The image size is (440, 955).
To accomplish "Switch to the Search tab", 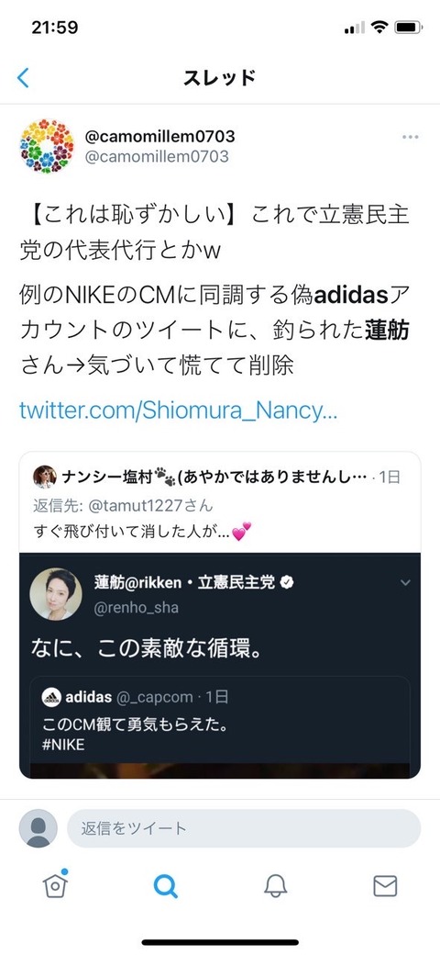I will click(165, 886).
